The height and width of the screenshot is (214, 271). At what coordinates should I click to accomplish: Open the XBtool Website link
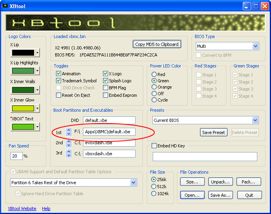[22, 209]
